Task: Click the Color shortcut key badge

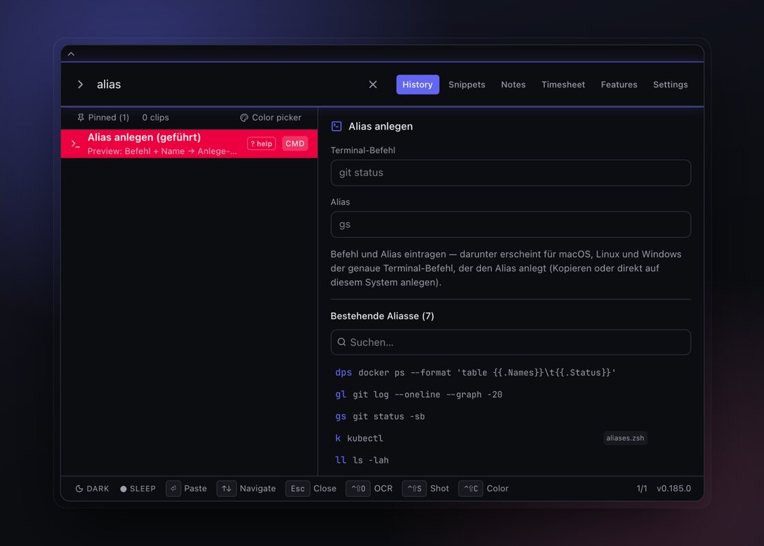Action: (471, 489)
